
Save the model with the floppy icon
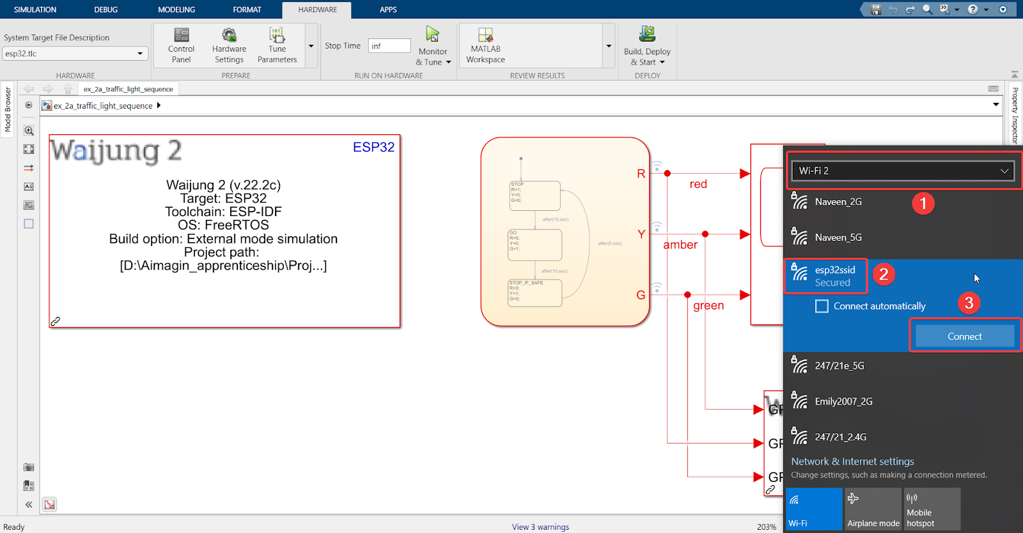(x=876, y=10)
